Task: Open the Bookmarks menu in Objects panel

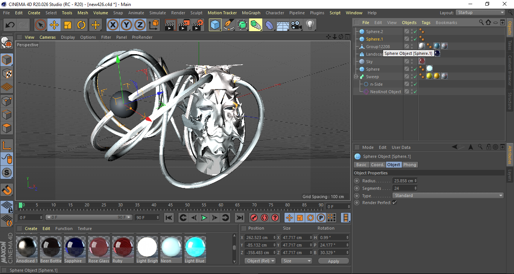Action: pyautogui.click(x=446, y=23)
